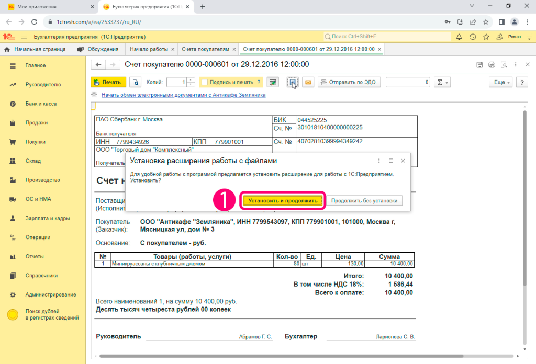536x364 pixels.
Task: Open three-dot menu in document header
Action: [x=516, y=64]
